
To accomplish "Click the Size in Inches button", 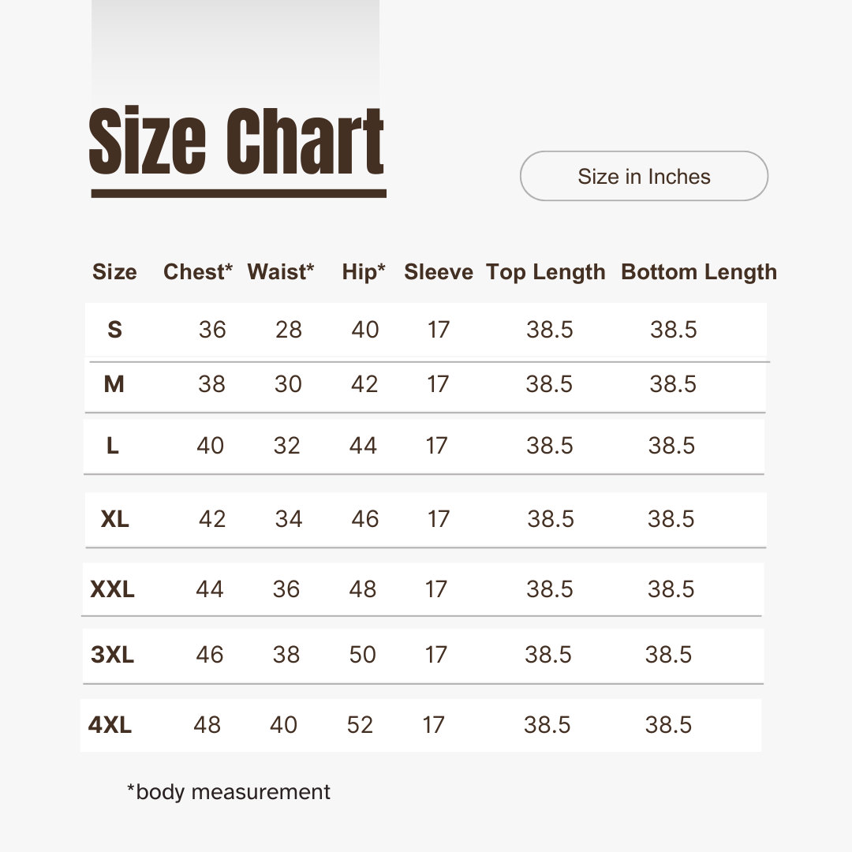I will [x=644, y=176].
